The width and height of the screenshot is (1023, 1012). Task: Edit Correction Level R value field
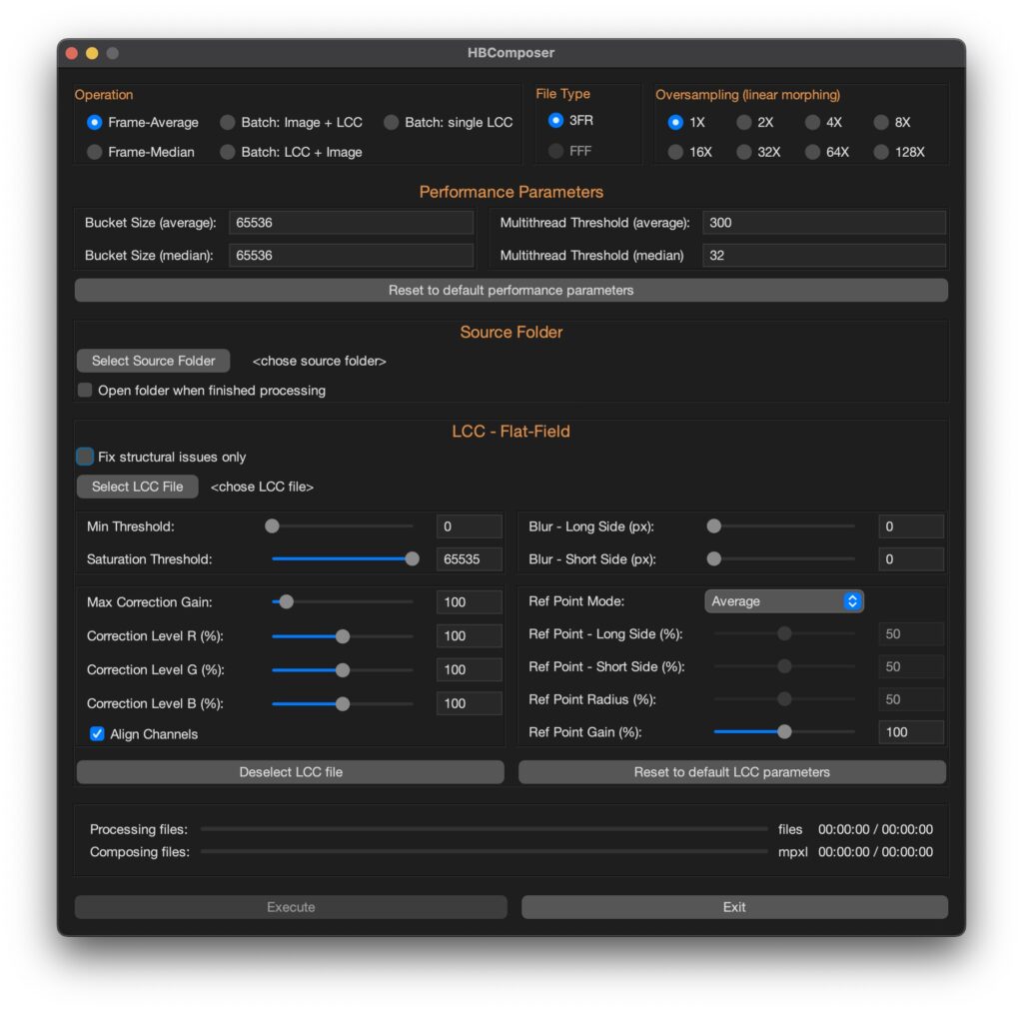click(x=470, y=636)
